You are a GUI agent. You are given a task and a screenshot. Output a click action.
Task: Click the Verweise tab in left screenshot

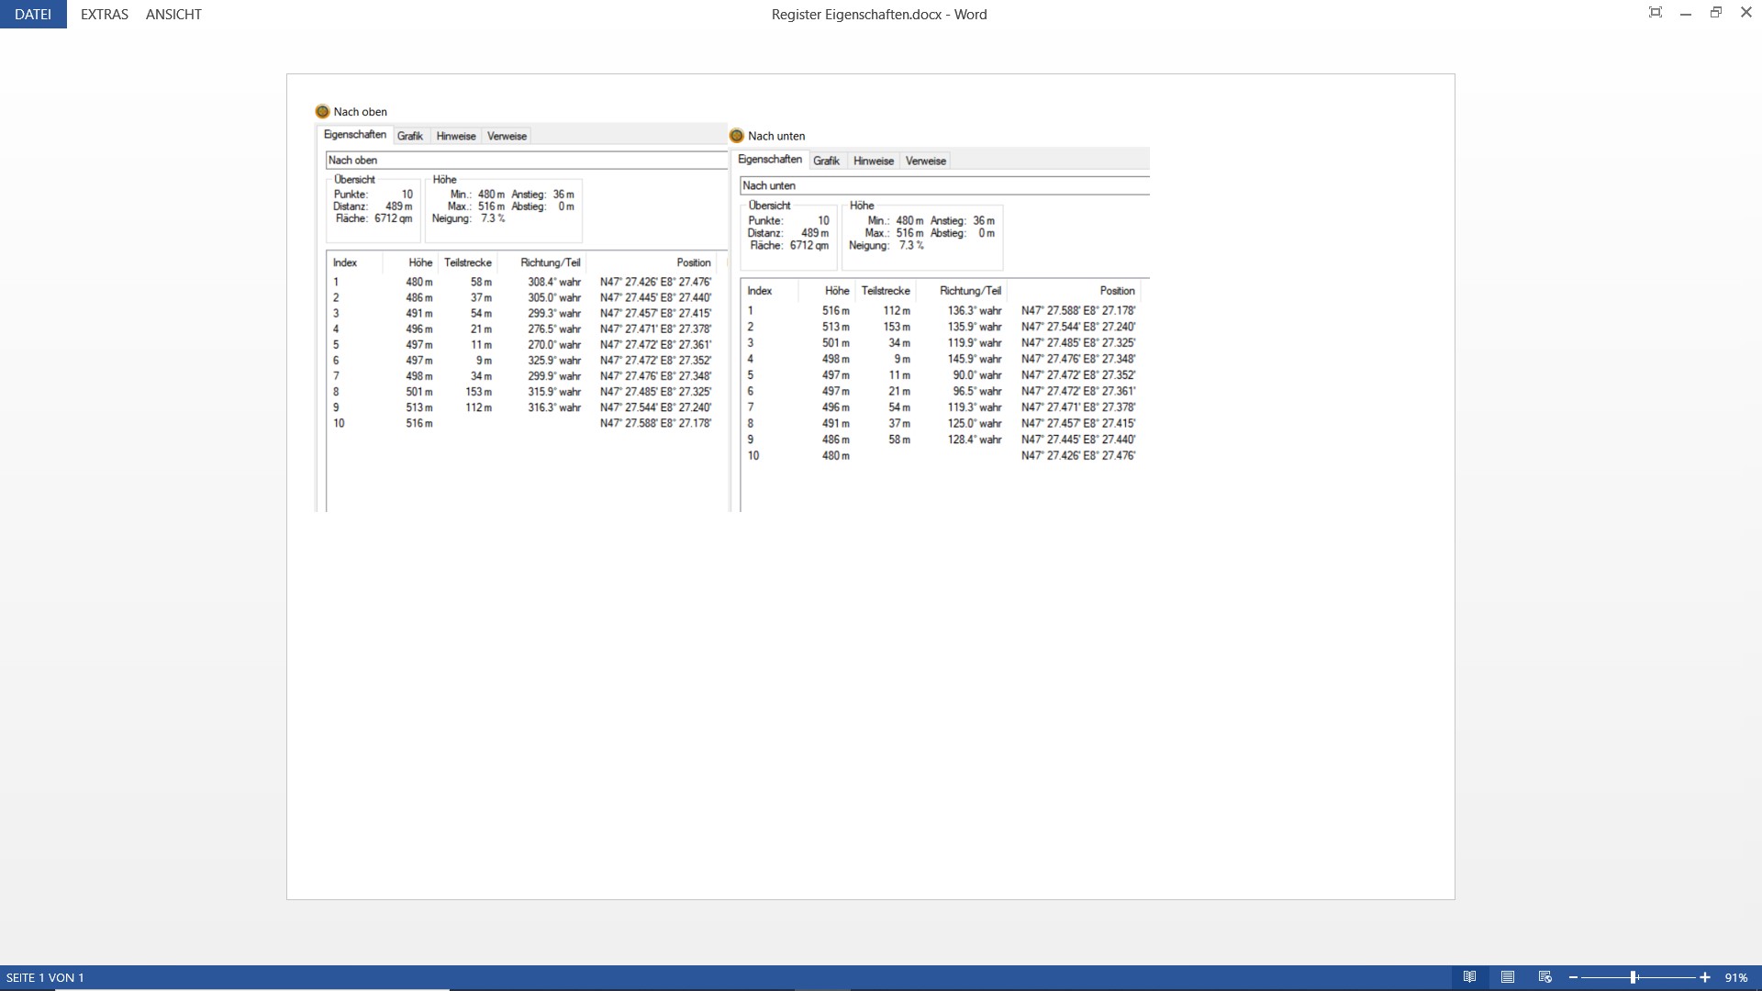tap(507, 136)
